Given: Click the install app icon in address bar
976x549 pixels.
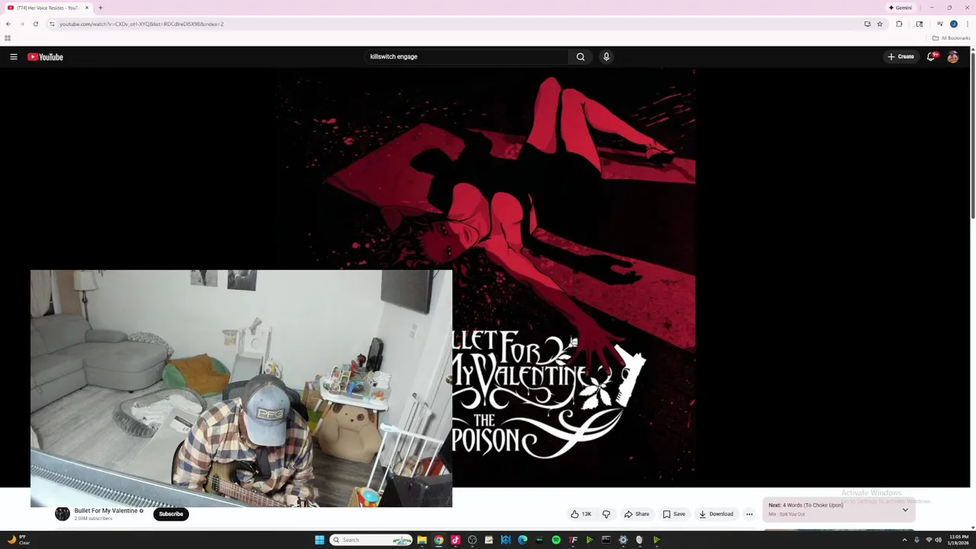Looking at the screenshot, I should [x=867, y=24].
